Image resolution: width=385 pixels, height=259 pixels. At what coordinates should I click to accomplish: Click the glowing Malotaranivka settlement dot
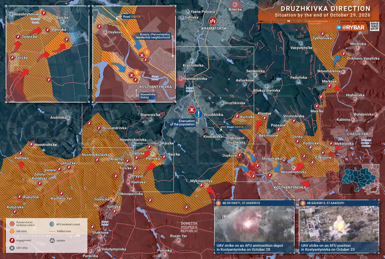point(181,79)
